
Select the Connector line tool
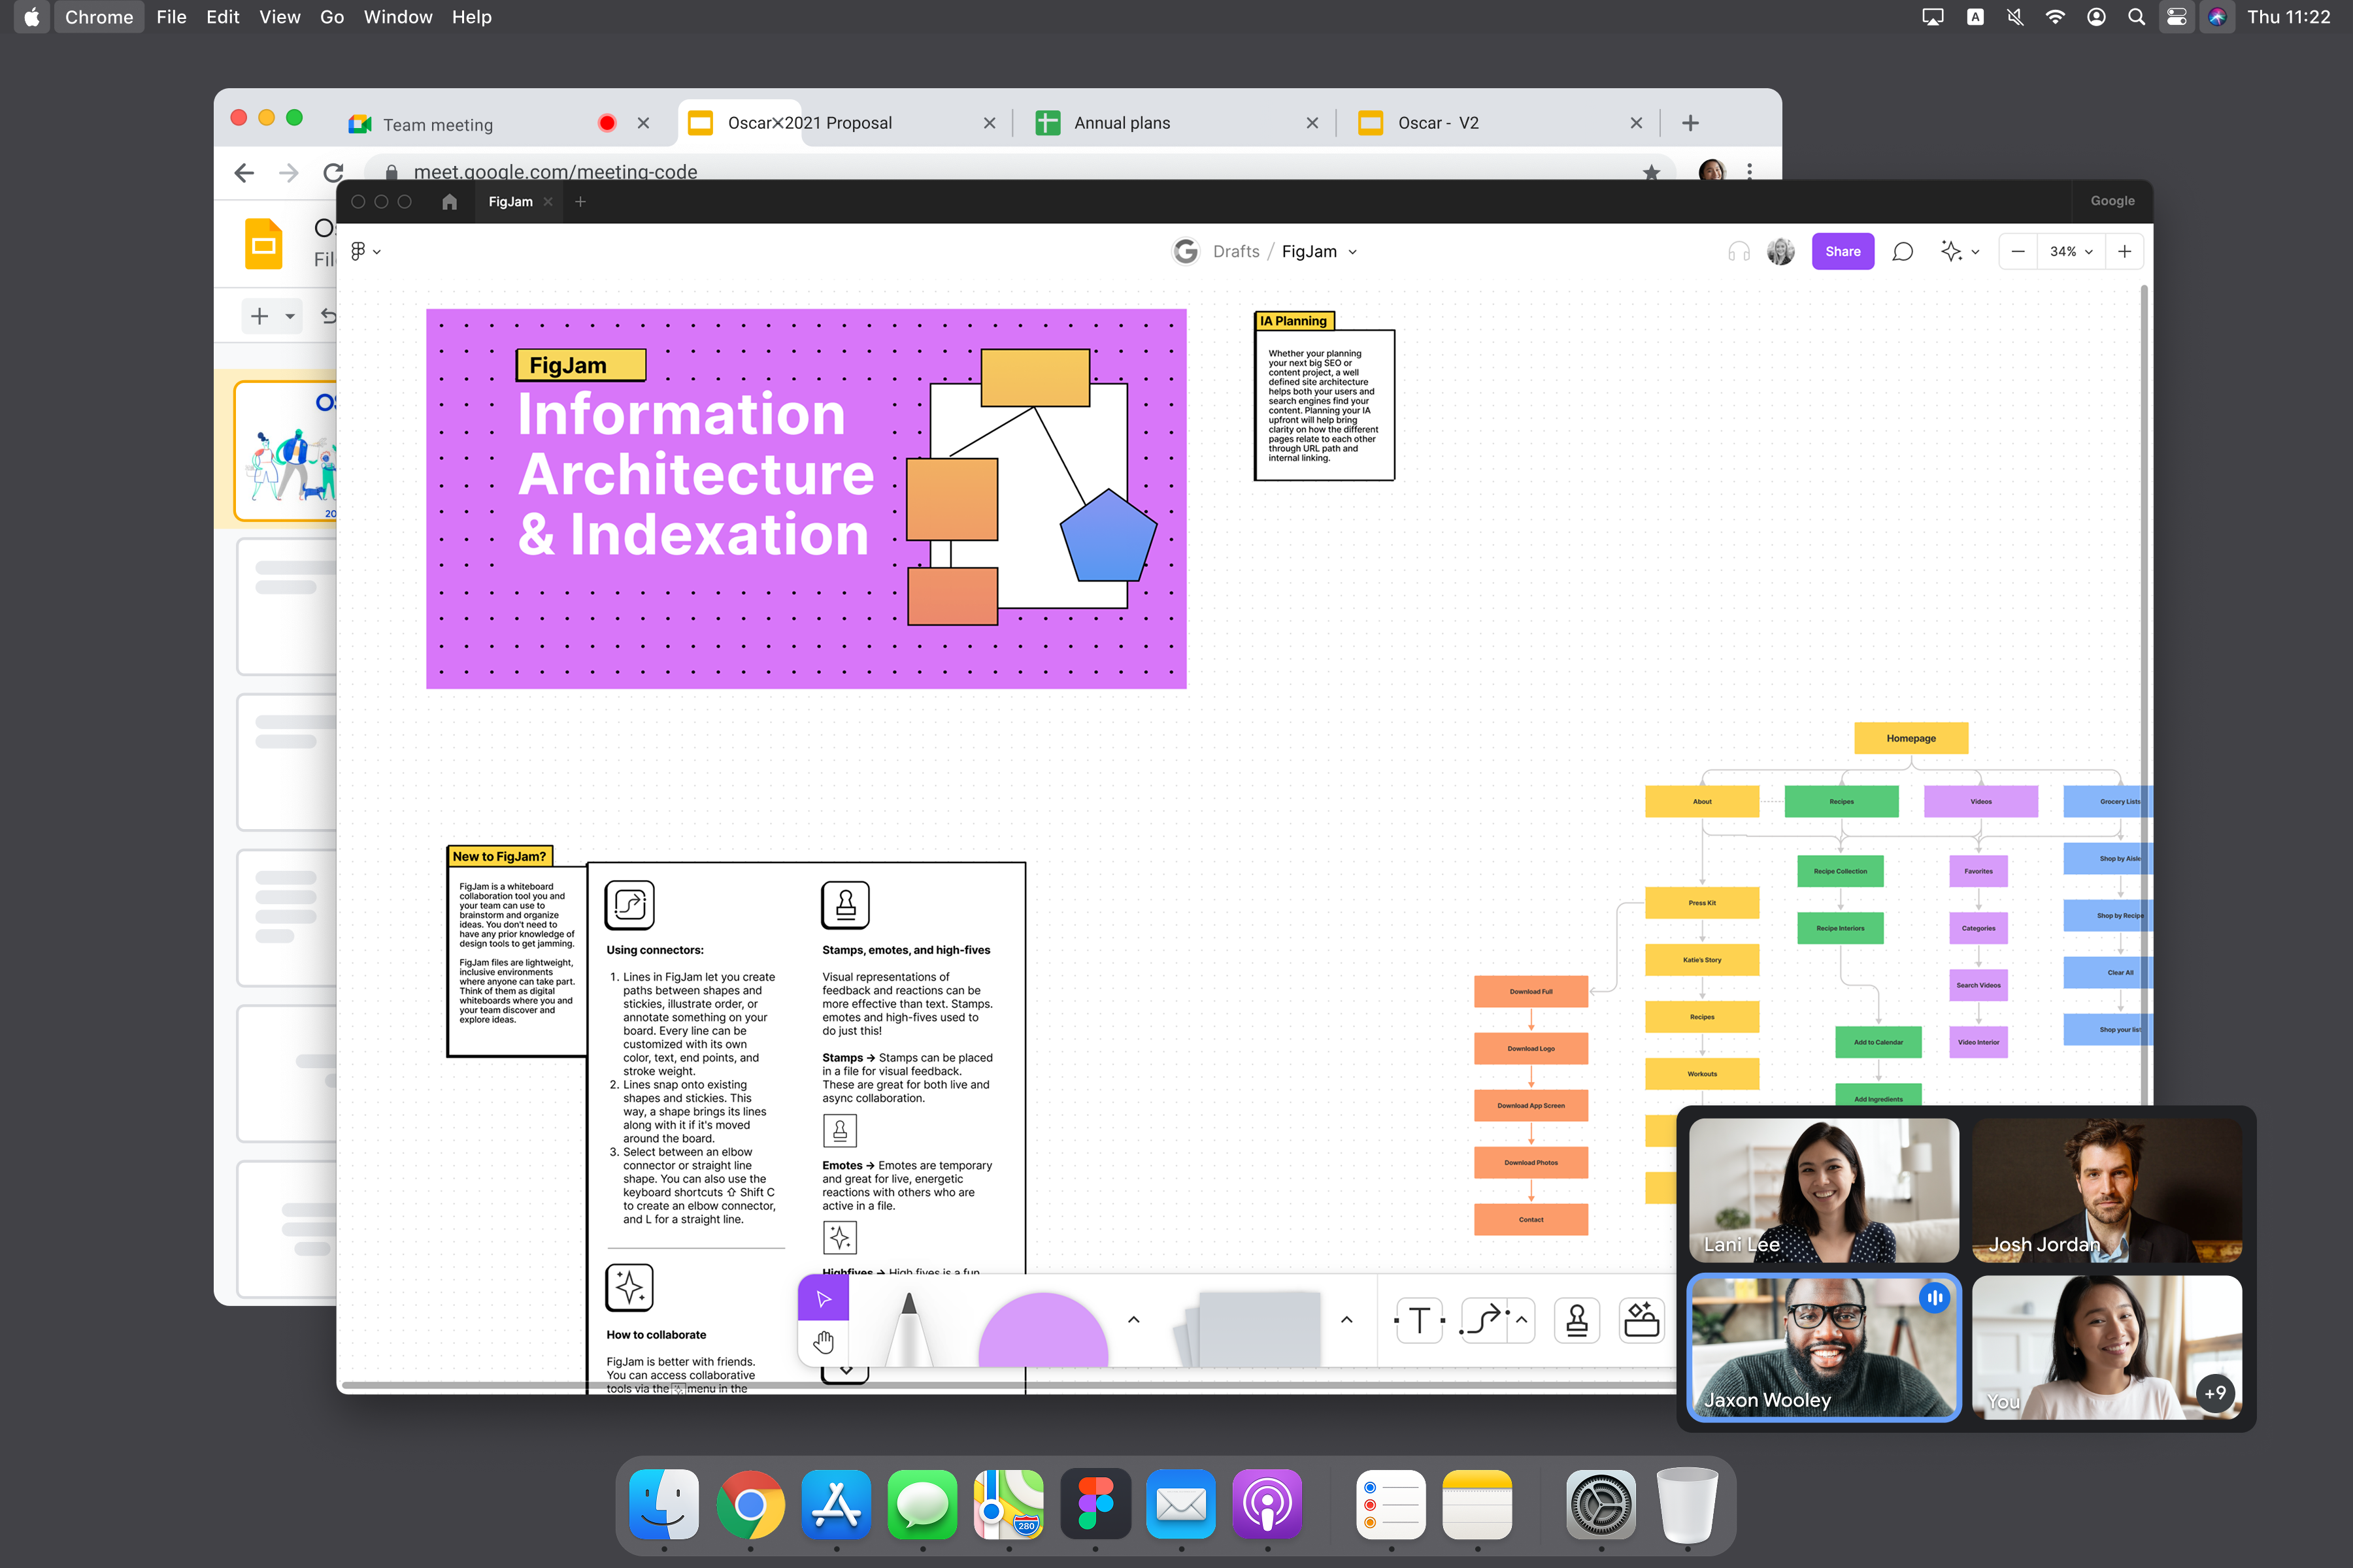[1484, 1320]
